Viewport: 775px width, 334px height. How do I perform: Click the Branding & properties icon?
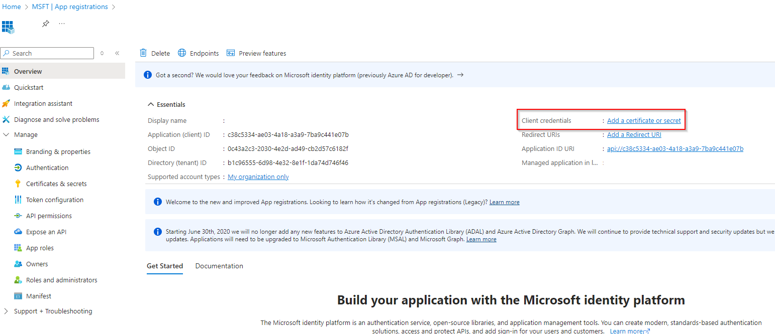pyautogui.click(x=18, y=151)
